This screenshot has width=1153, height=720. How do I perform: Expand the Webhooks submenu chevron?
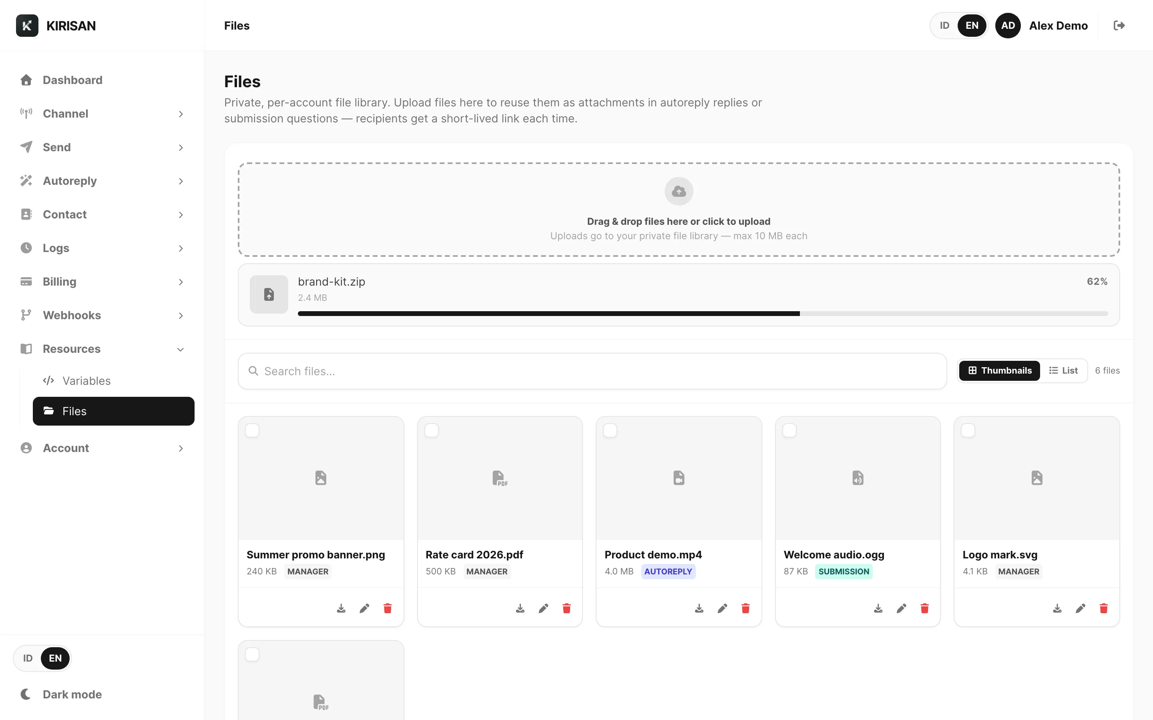pyautogui.click(x=181, y=315)
